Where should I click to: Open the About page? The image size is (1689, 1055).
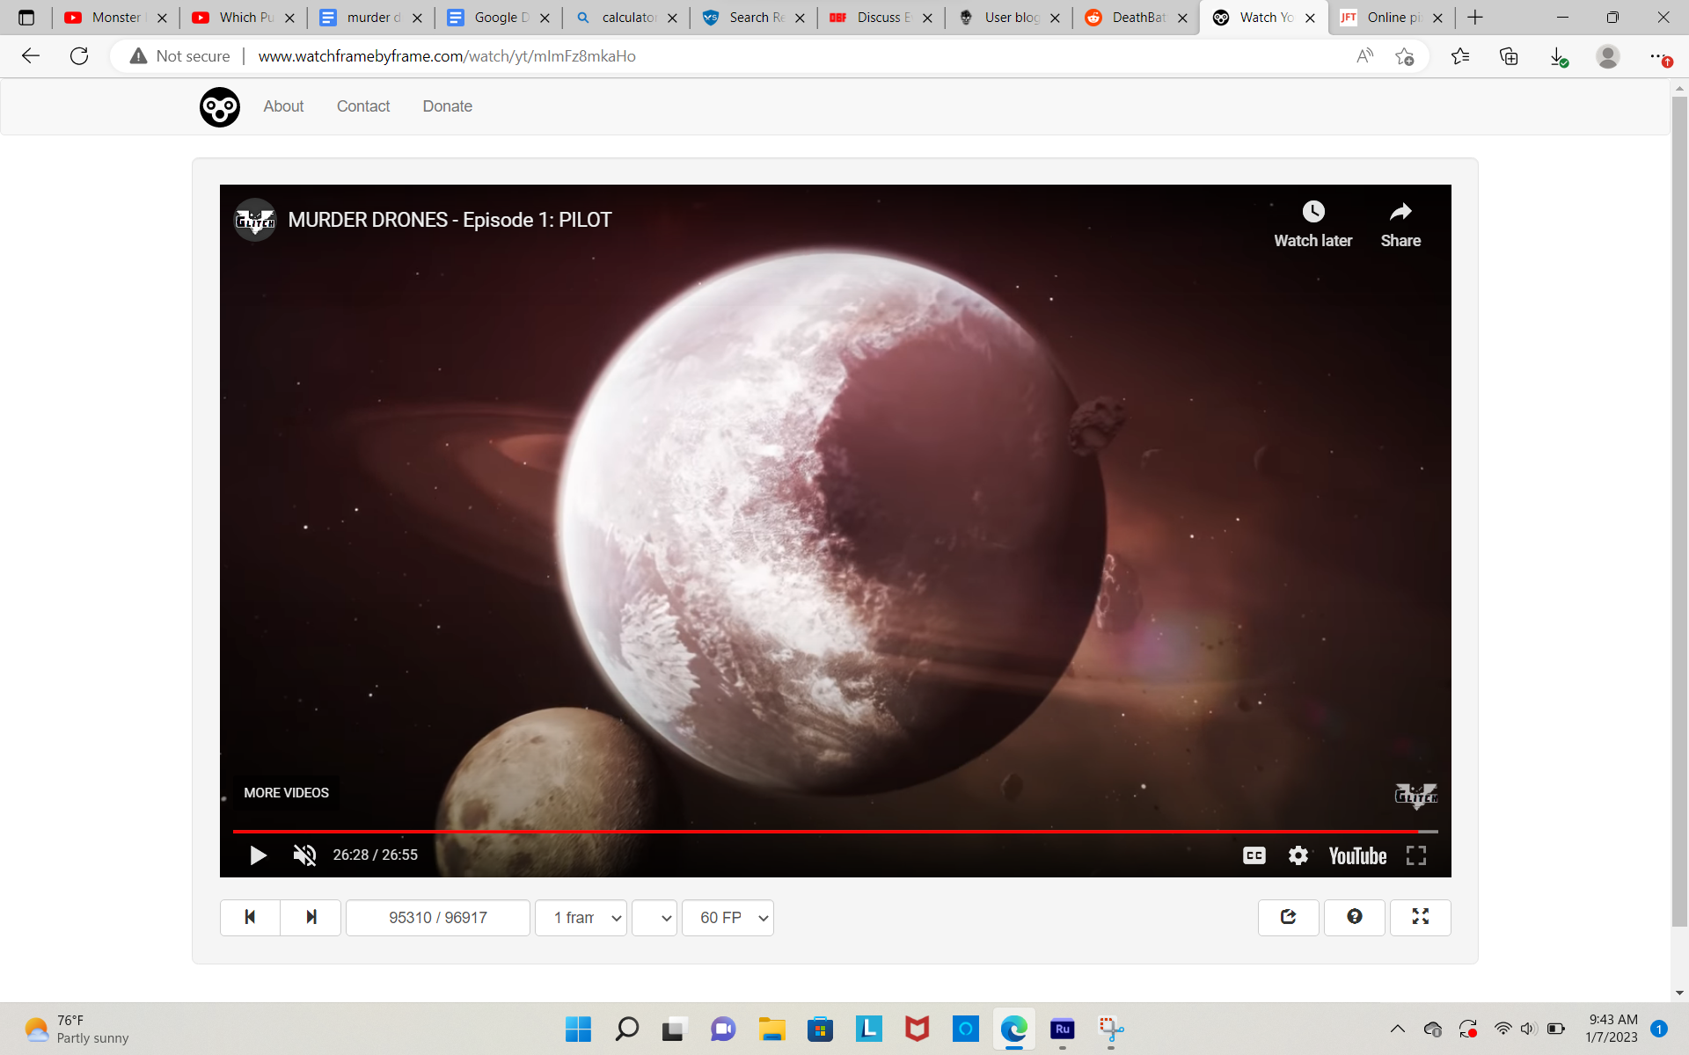pos(283,106)
